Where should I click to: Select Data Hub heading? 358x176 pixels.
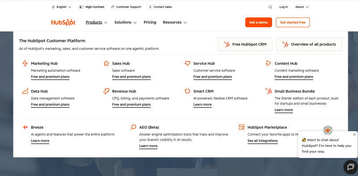pos(39,91)
